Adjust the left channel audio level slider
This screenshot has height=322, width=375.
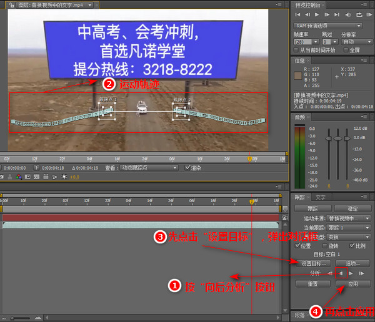[329, 139]
